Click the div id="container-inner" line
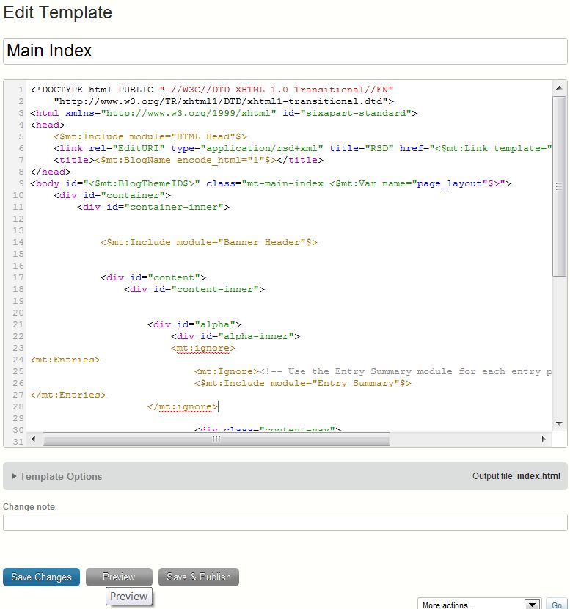This screenshot has height=609, width=570. tap(153, 207)
